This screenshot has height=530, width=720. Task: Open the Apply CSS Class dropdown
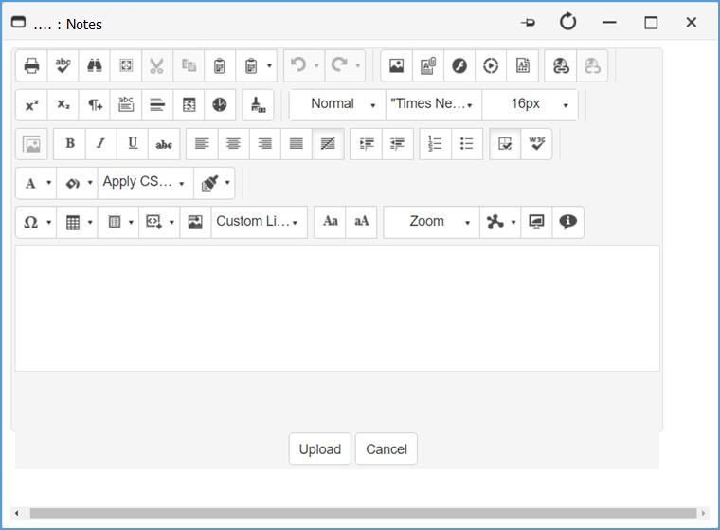[143, 182]
